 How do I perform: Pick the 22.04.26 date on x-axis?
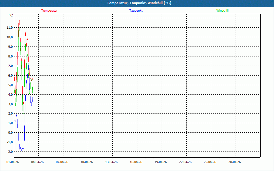coord(186,162)
